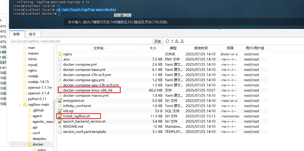Select the install_ragflow.sh file name
This screenshot has width=304, height=151.
tap(77, 116)
